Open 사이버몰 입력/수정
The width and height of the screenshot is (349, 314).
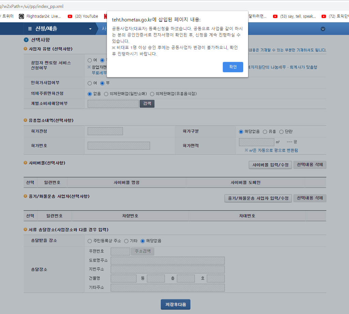270,165
